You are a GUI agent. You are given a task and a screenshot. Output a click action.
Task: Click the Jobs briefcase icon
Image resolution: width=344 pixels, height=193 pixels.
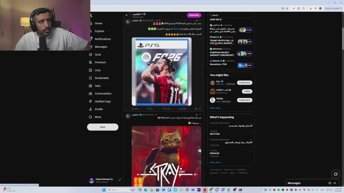pos(91,86)
